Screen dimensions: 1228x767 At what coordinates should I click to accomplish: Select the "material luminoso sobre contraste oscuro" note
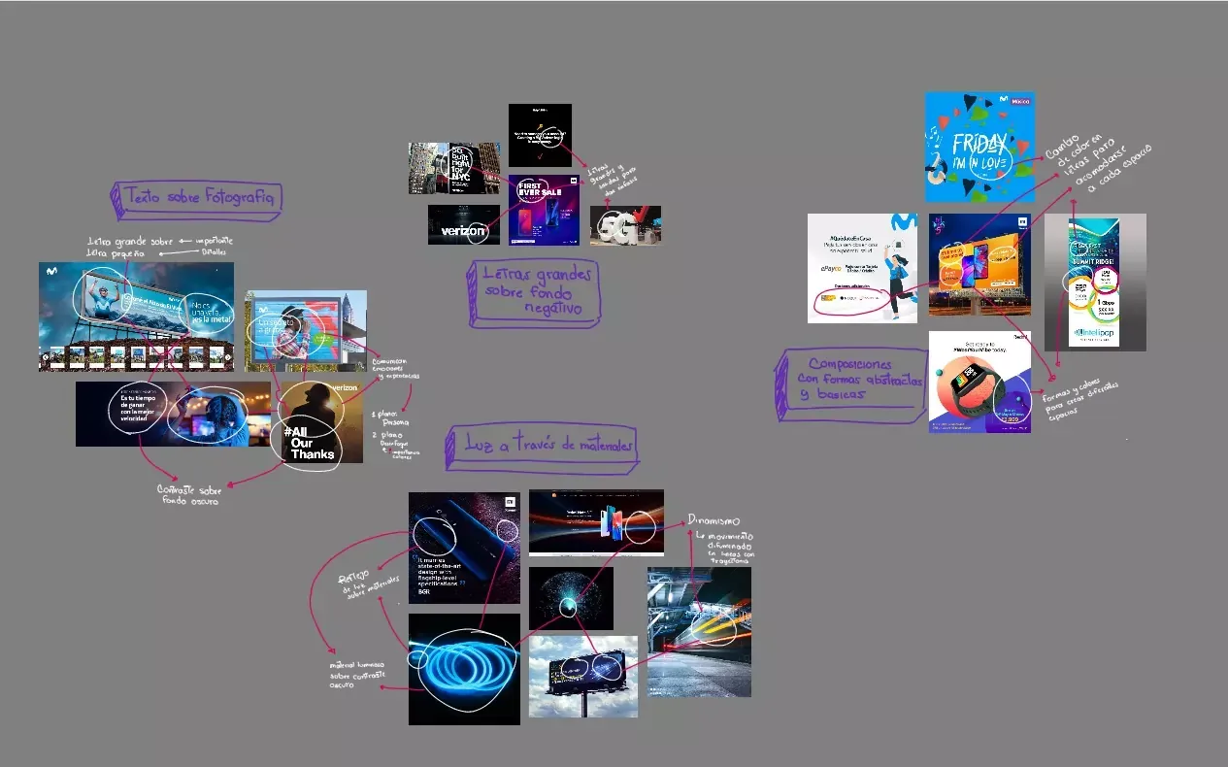tap(358, 674)
